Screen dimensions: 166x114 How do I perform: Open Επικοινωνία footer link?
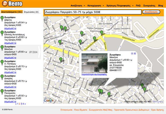(x=66, y=110)
